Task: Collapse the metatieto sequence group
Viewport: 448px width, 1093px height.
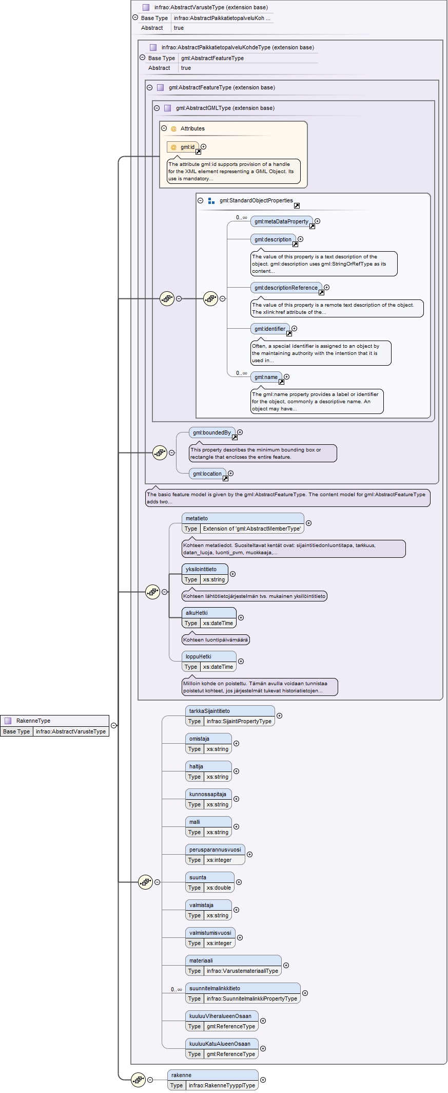Action: 165,592
